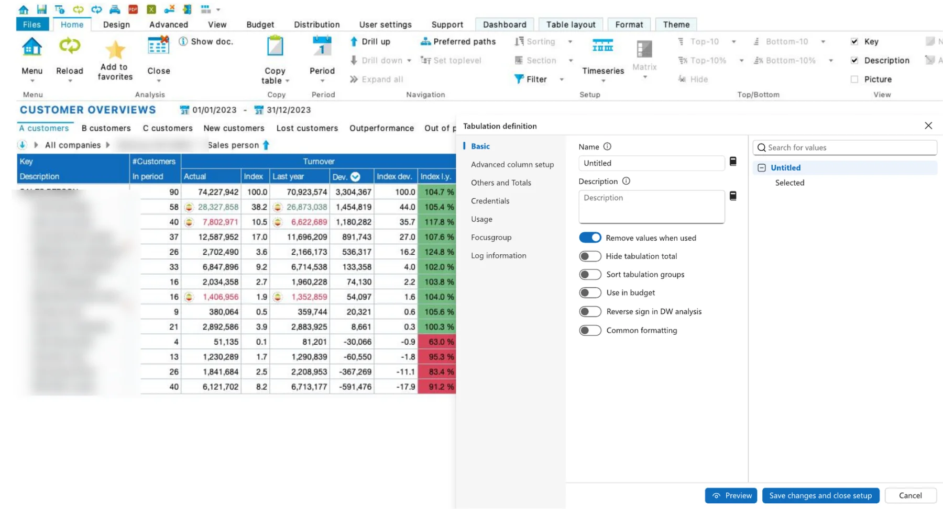Open Preferred paths
Image resolution: width=943 pixels, height=509 pixels.
458,41
